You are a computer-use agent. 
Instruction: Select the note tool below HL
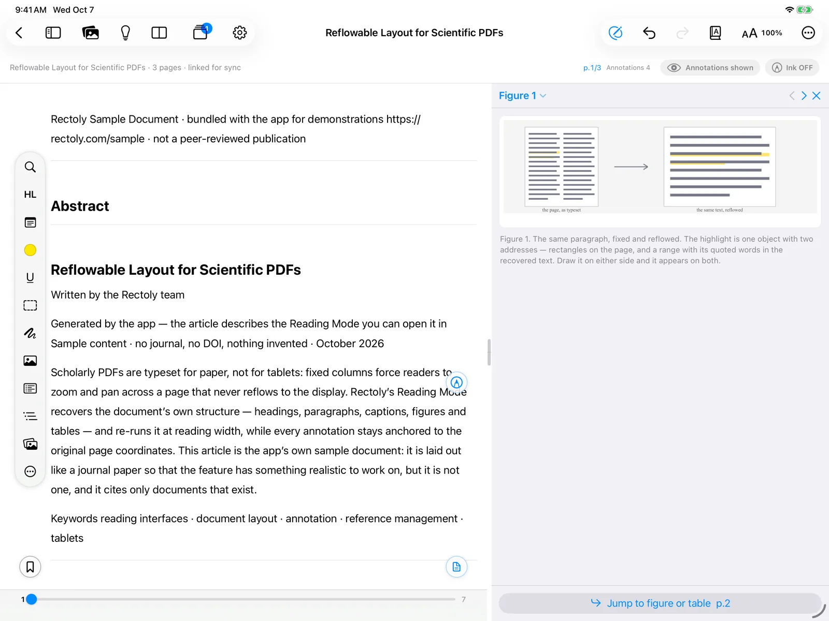coord(30,223)
